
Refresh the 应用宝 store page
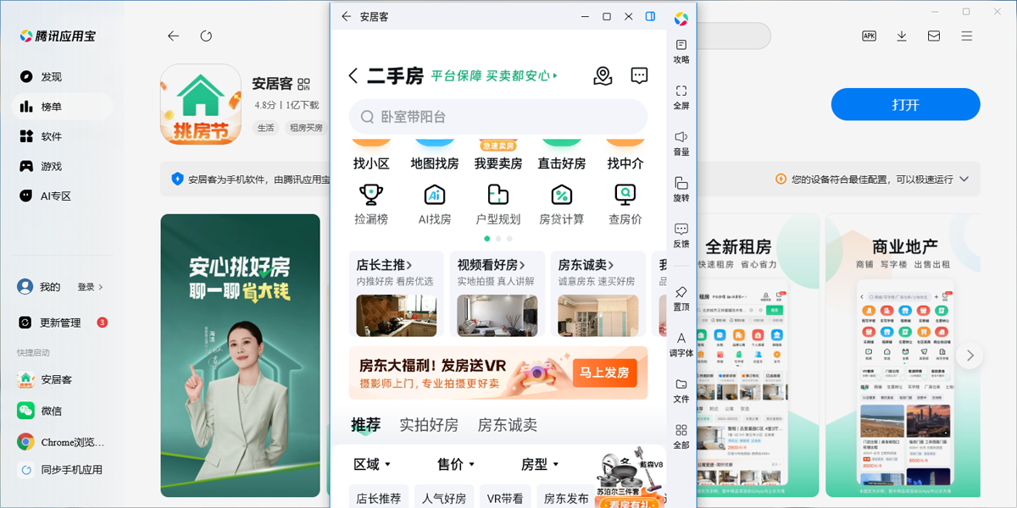pos(206,36)
